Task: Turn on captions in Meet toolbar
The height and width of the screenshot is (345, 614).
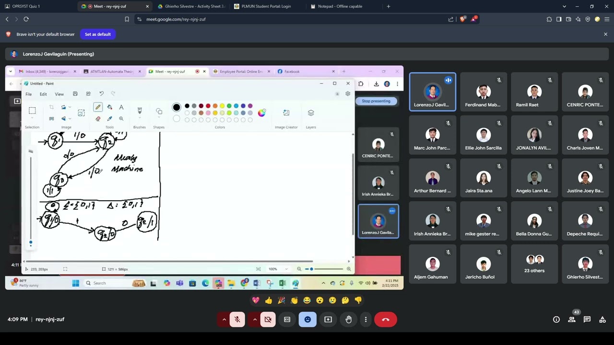Action: [x=287, y=320]
